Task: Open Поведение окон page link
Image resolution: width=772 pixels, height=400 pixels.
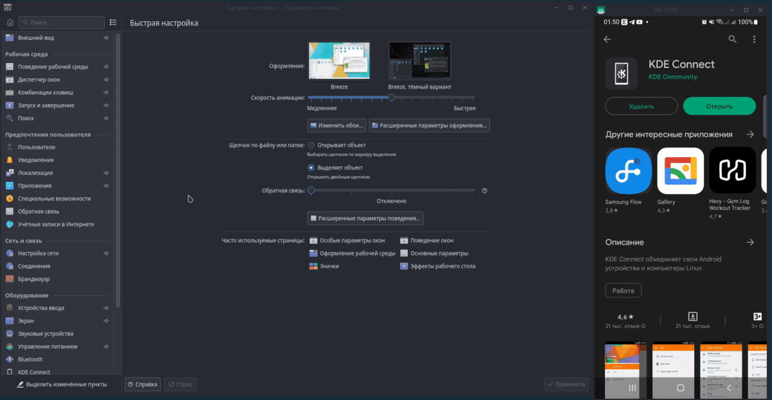Action: (427, 240)
